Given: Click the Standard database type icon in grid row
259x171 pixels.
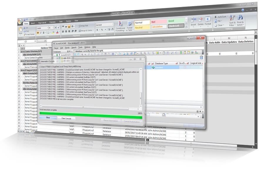Looking at the screenshot, I should pyautogui.click(x=153, y=68).
